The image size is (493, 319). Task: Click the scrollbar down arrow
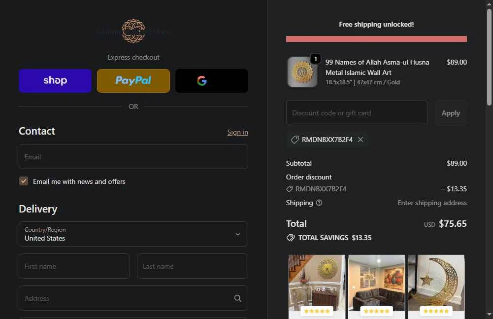coord(489,314)
